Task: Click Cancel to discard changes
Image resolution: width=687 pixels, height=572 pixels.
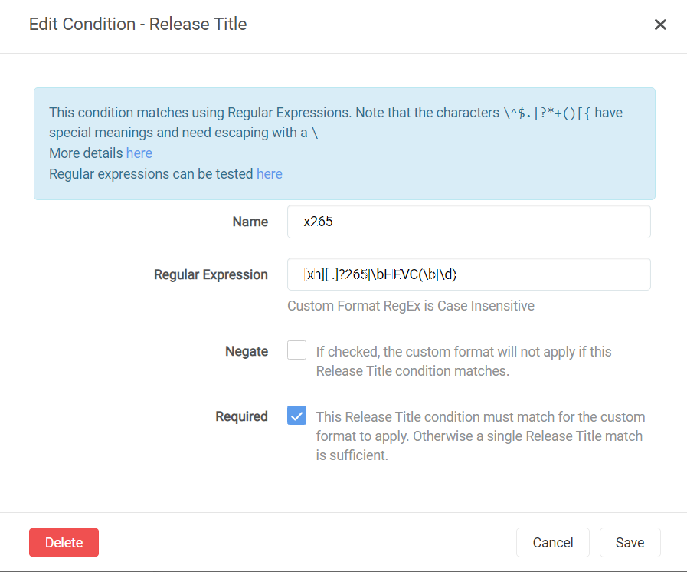Action: click(x=552, y=542)
